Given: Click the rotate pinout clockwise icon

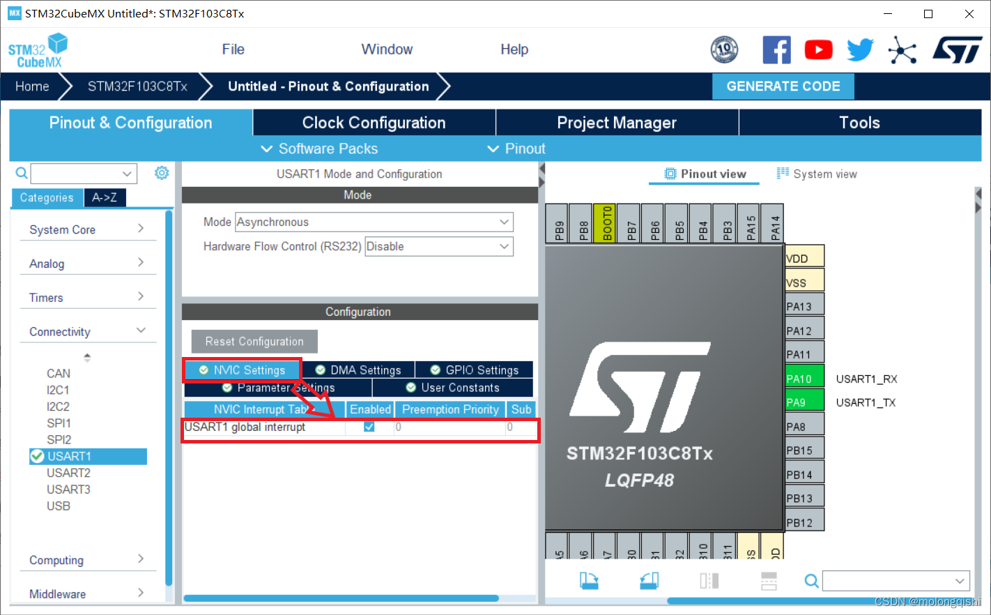Looking at the screenshot, I should click(589, 580).
